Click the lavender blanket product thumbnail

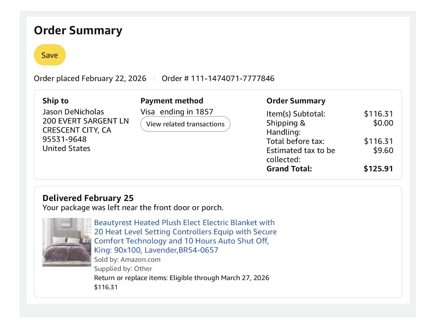pos(67,242)
